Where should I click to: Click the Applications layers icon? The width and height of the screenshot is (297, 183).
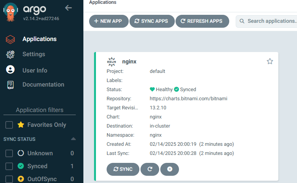coord(10,39)
